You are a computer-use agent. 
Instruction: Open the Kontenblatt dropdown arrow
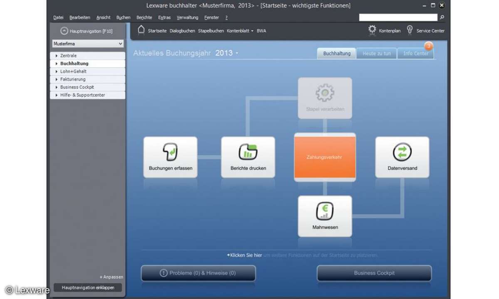pos(252,31)
